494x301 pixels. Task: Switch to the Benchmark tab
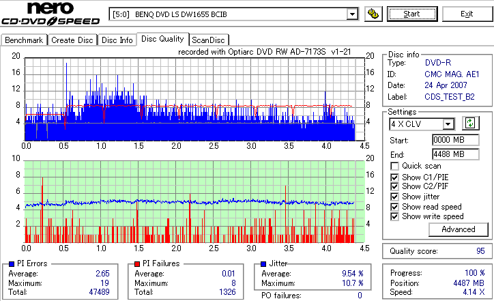[24, 40]
